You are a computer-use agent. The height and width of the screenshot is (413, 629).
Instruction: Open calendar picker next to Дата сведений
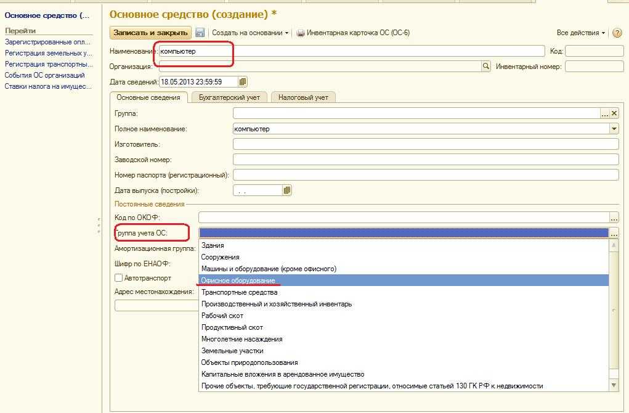tap(243, 81)
